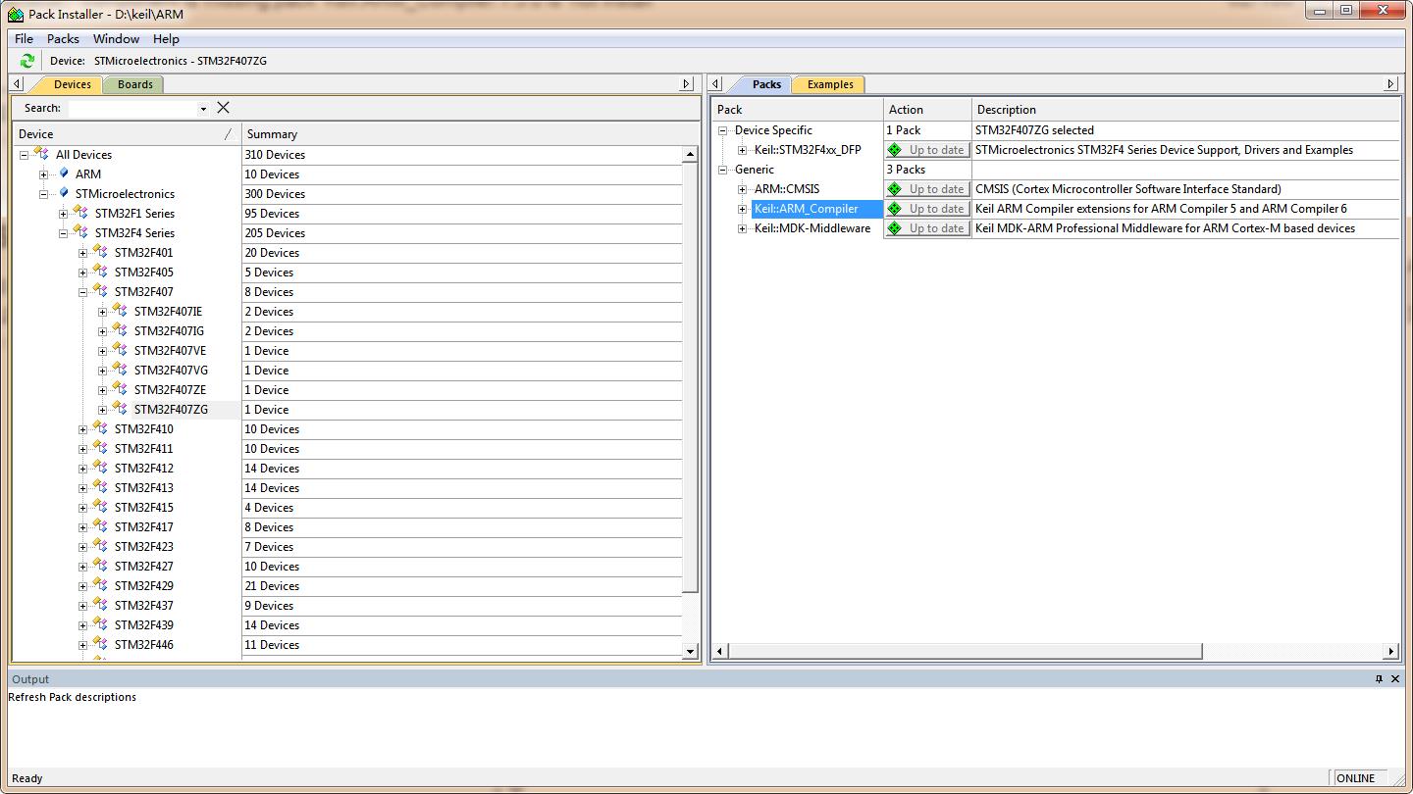Open the File menu
1413x794 pixels.
(x=24, y=38)
